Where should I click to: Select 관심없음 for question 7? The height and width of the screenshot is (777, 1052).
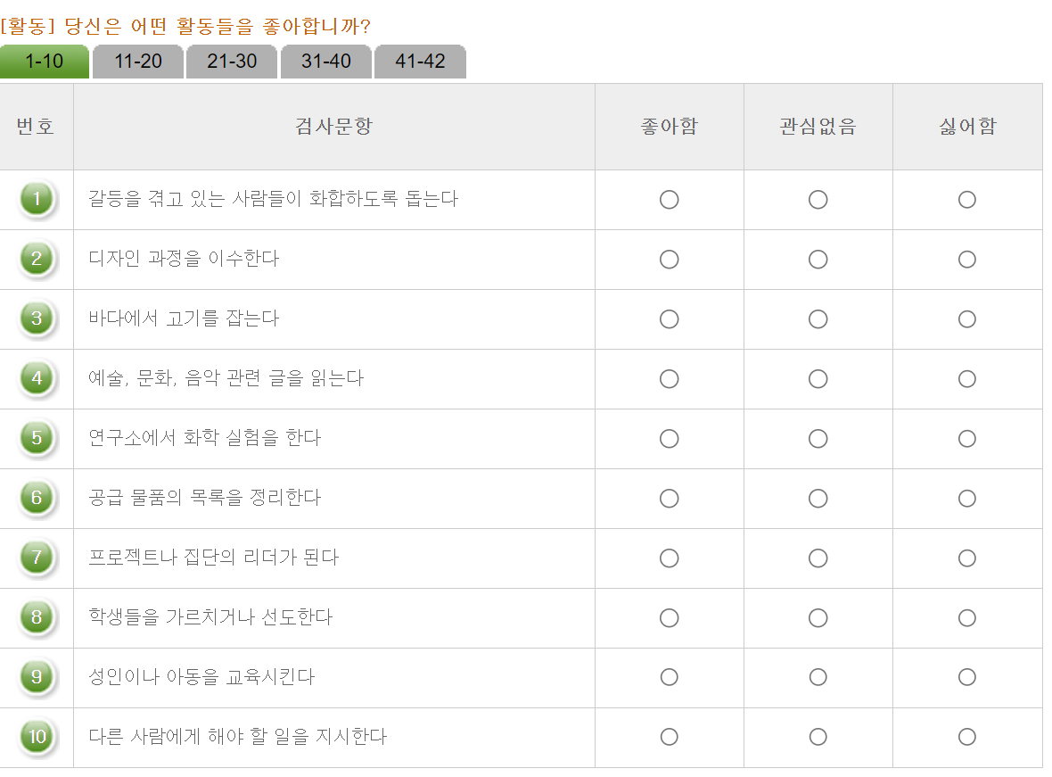[818, 558]
